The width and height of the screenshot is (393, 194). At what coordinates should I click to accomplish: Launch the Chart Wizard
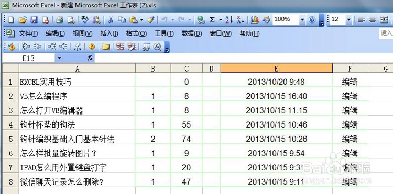point(255,20)
